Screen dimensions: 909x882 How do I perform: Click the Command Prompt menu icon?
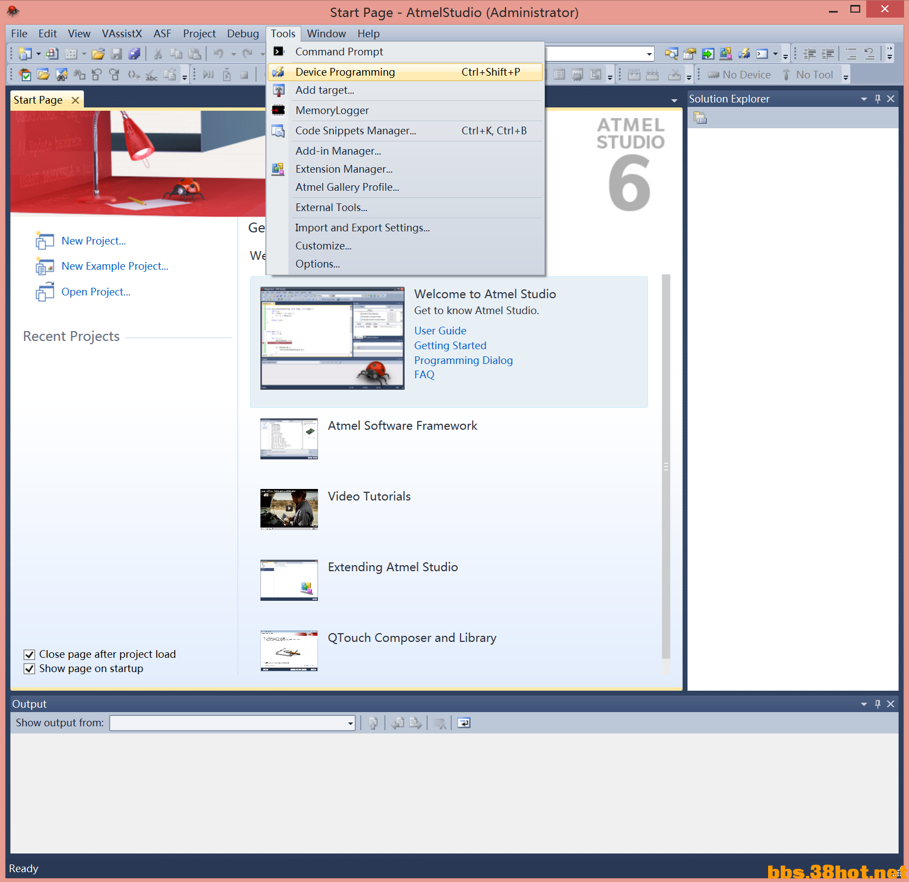tap(279, 52)
